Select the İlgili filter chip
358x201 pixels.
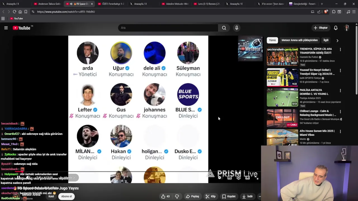click(x=326, y=40)
